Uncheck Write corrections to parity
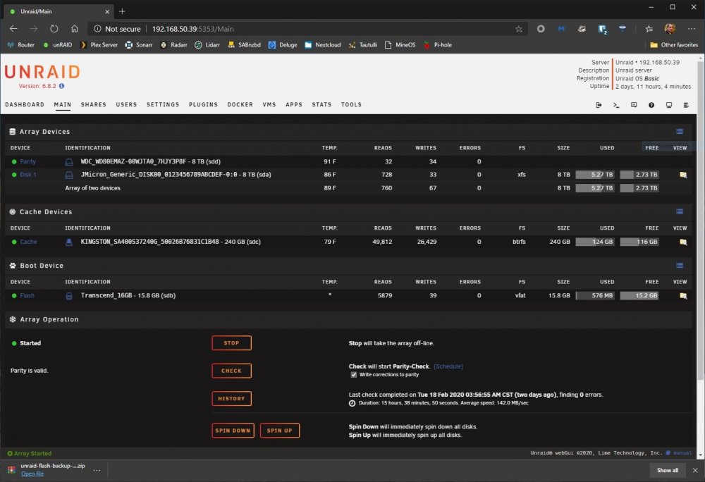The height and width of the screenshot is (482, 705). (353, 375)
